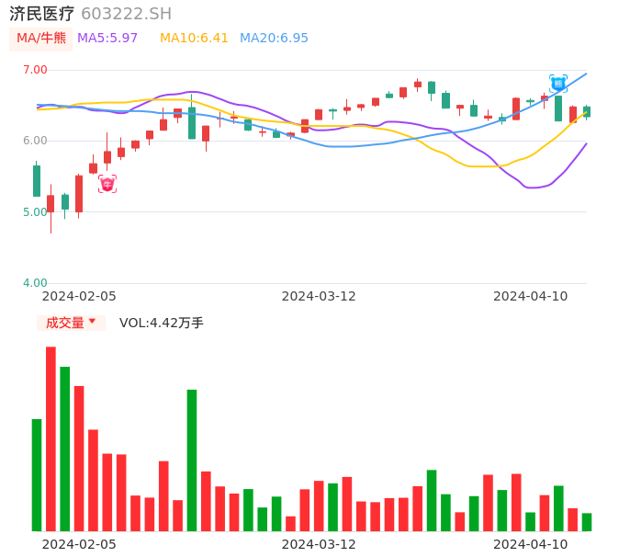
Task: Click the red bull signal marker icon
Action: [x=107, y=184]
